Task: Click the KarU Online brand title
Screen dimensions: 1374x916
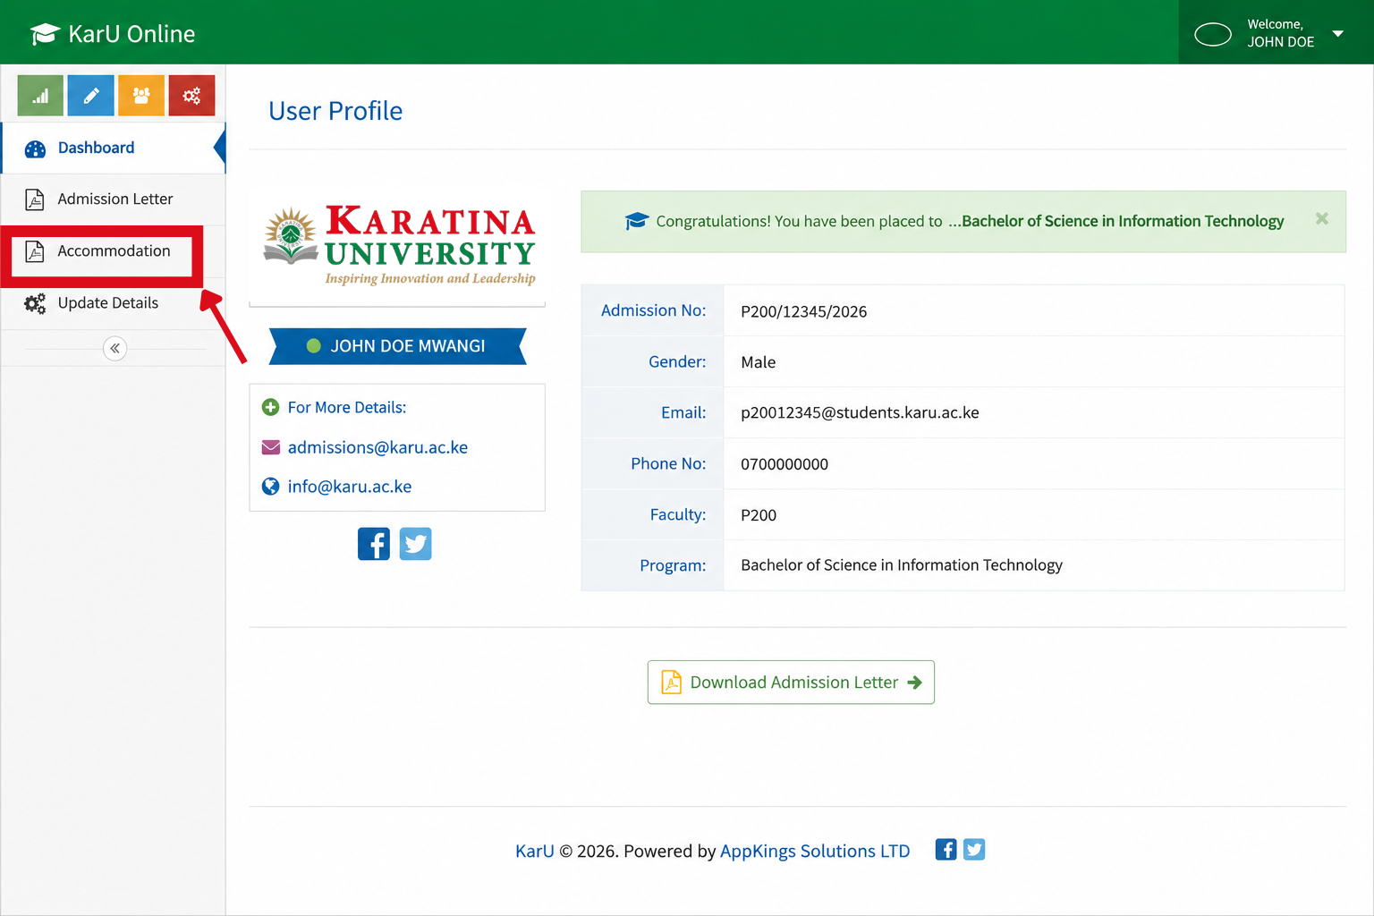Action: pyautogui.click(x=131, y=34)
